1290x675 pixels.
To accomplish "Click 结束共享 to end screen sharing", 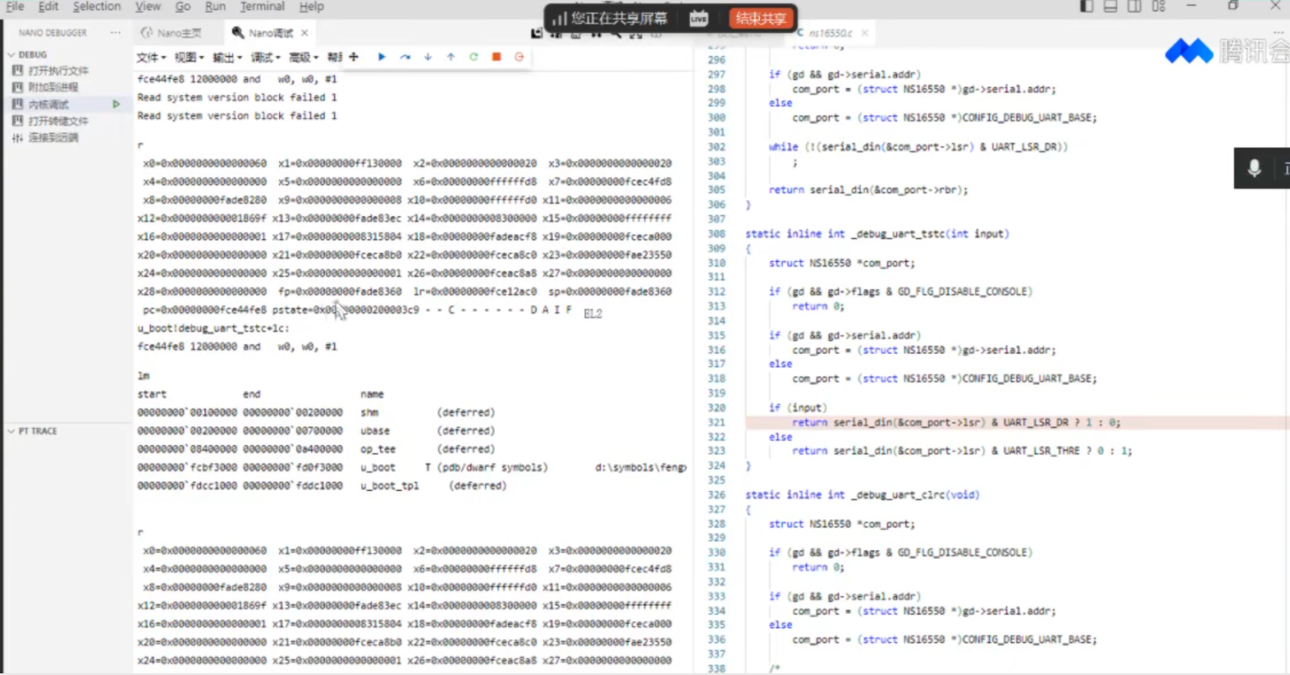I will point(761,18).
